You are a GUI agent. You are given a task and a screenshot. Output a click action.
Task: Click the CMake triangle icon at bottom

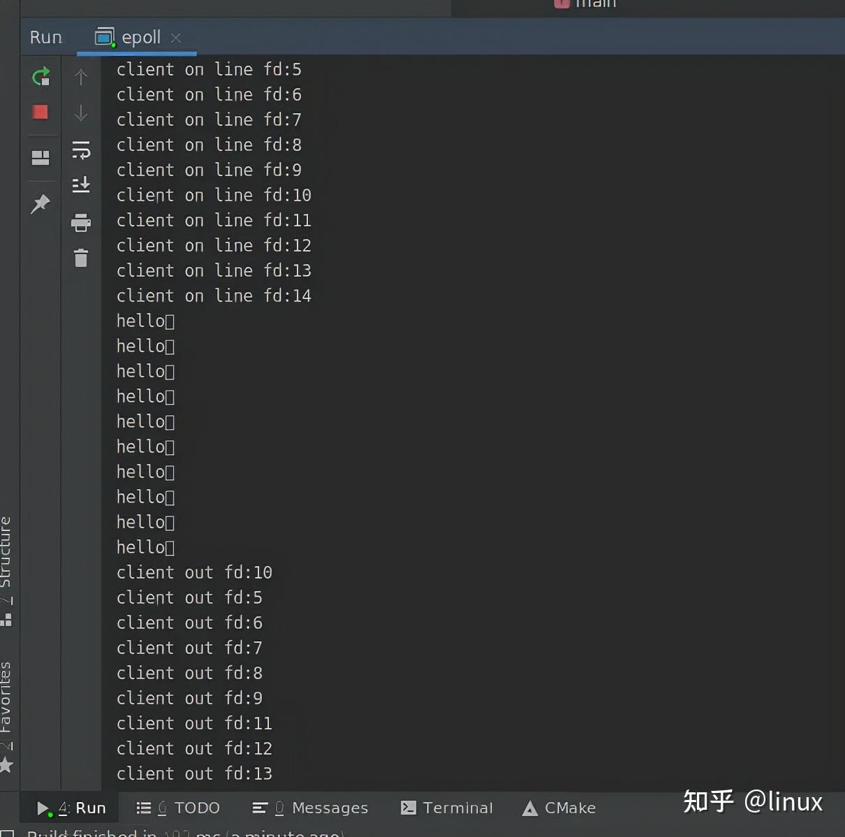click(530, 808)
